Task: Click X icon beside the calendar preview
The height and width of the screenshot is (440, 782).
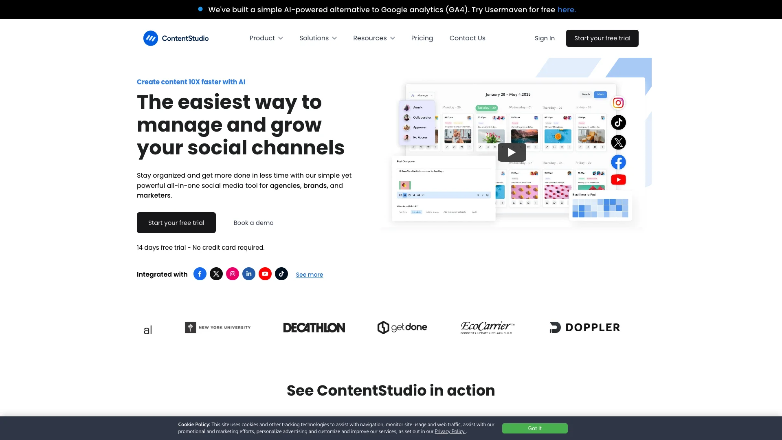Action: pos(618,142)
